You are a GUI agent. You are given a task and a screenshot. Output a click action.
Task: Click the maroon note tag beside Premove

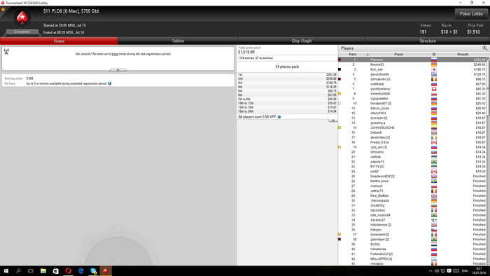coord(339,60)
